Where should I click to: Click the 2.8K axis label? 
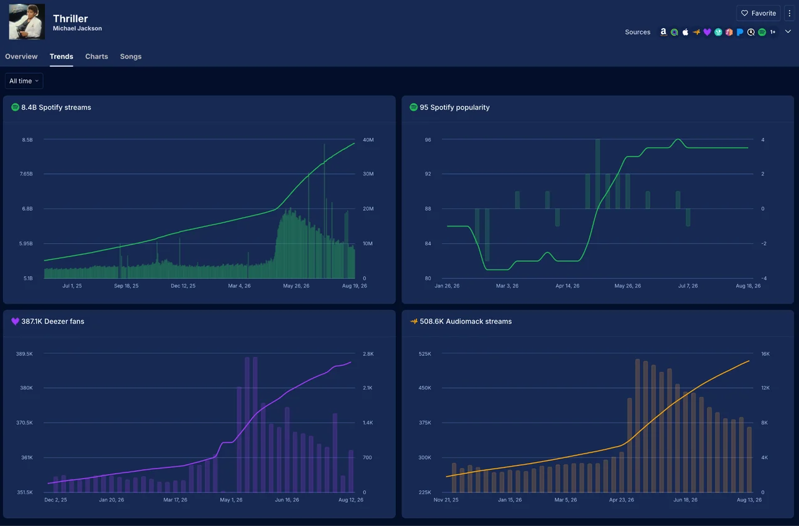coord(368,354)
